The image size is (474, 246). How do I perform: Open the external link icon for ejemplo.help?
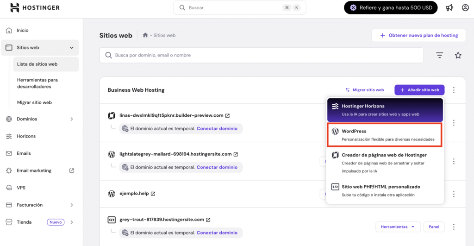153,194
